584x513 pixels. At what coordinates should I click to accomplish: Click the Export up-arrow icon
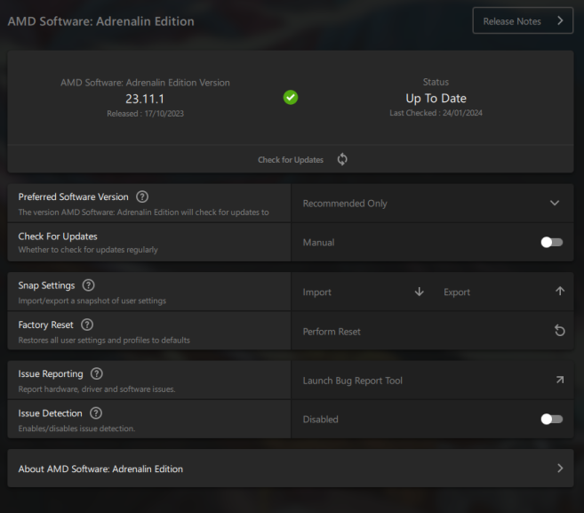(x=559, y=292)
